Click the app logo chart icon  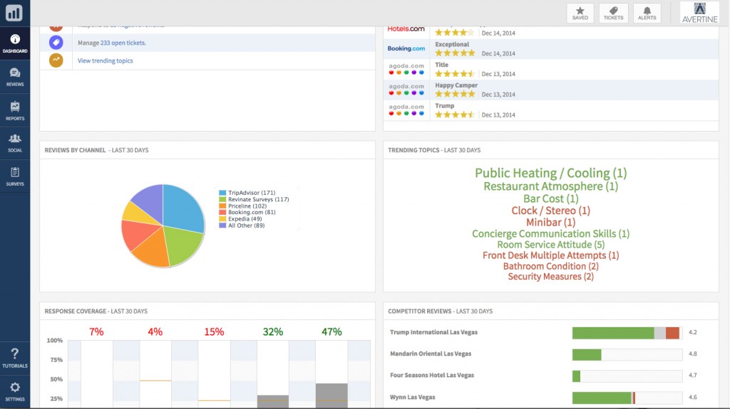14,13
